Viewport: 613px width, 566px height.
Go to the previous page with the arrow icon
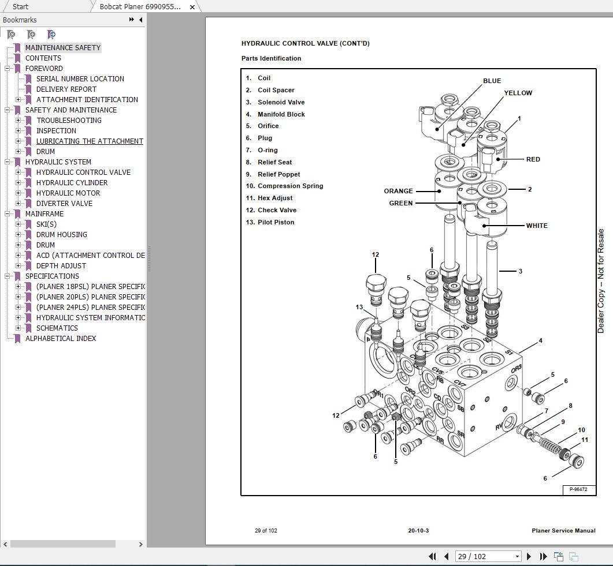[447, 556]
